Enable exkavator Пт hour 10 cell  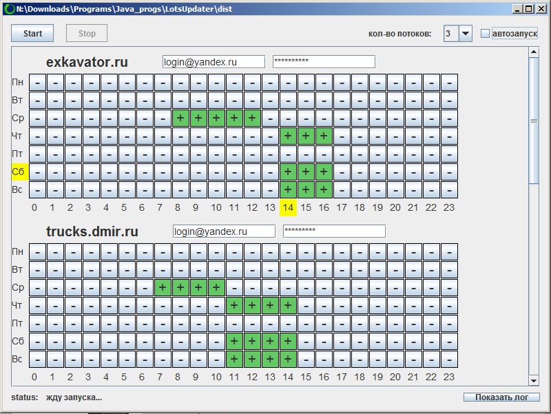(x=216, y=154)
